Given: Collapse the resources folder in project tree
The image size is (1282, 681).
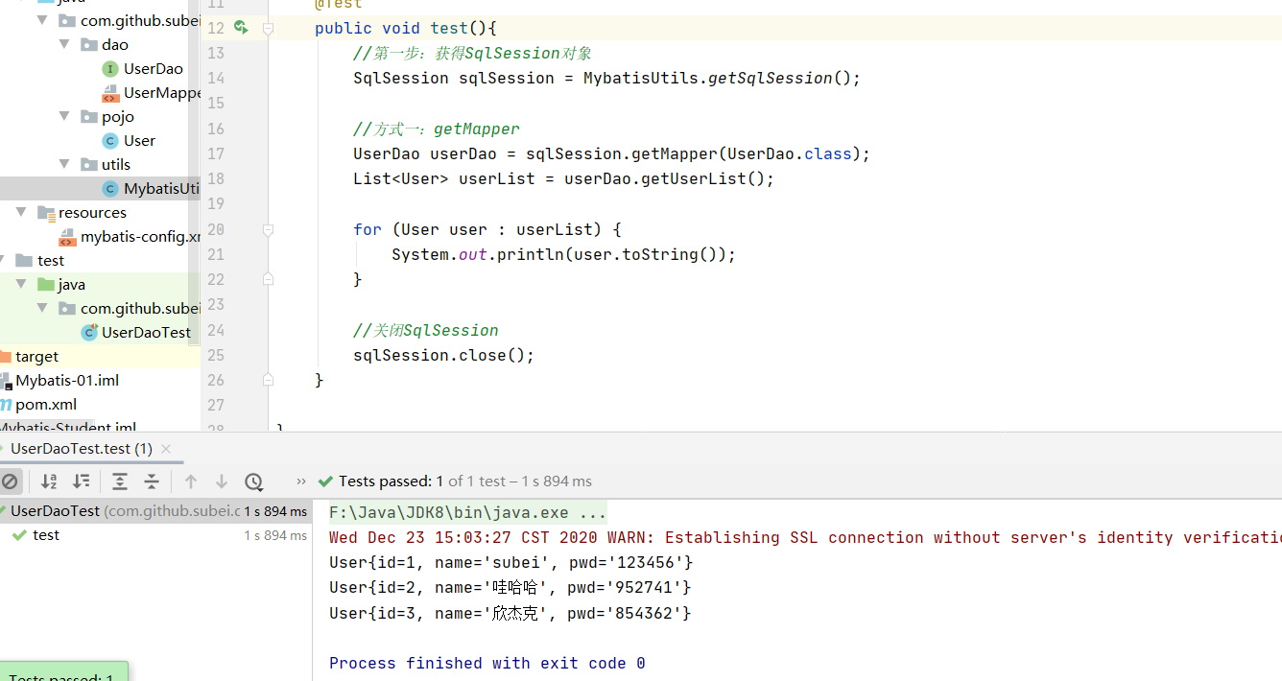Looking at the screenshot, I should pos(21,212).
